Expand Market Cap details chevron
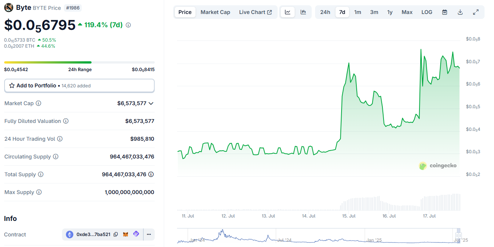This screenshot has height=247, width=494. click(x=151, y=103)
